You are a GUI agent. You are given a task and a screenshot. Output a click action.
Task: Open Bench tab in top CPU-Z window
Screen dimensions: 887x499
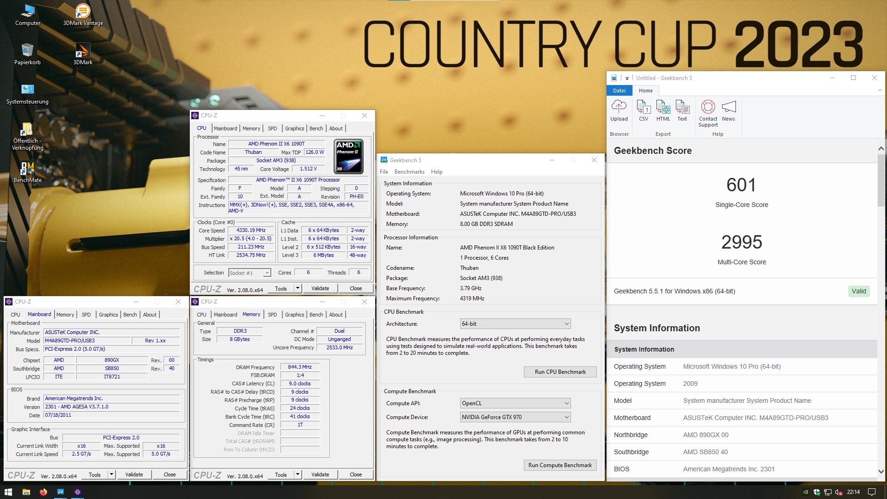click(316, 128)
